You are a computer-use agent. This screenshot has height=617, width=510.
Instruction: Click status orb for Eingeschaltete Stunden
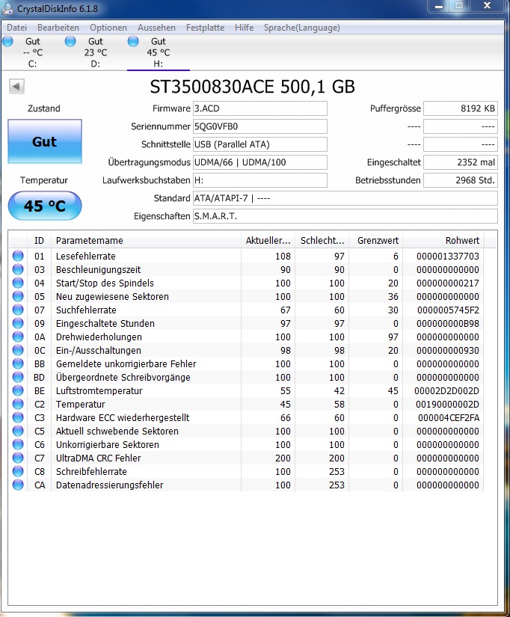coord(18,323)
